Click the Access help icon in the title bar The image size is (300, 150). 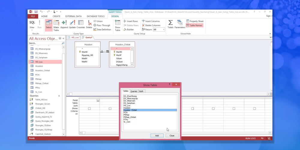point(254,12)
